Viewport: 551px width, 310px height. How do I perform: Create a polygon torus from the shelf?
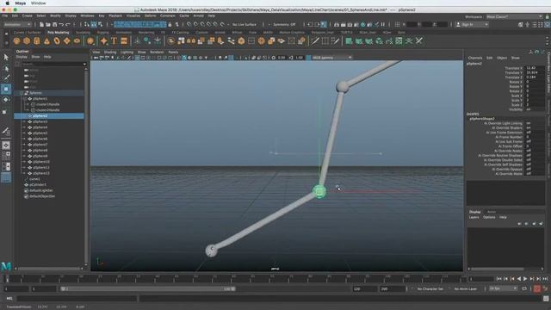[x=57, y=41]
